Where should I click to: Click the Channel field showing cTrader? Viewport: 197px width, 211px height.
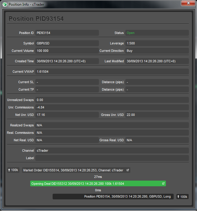point(112,151)
